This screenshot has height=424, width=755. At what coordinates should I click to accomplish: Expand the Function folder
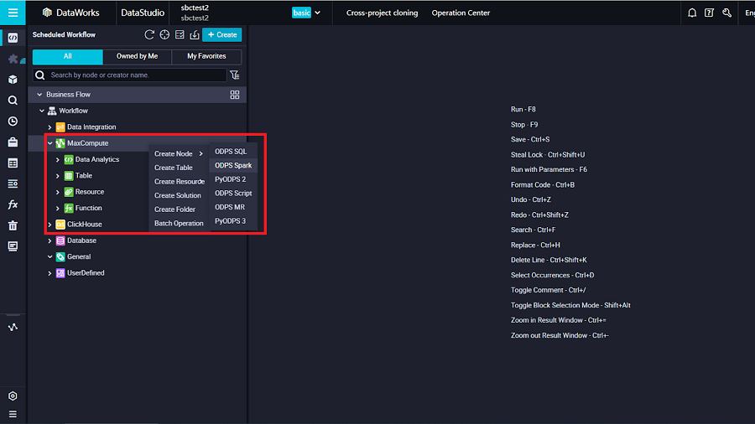pos(58,209)
